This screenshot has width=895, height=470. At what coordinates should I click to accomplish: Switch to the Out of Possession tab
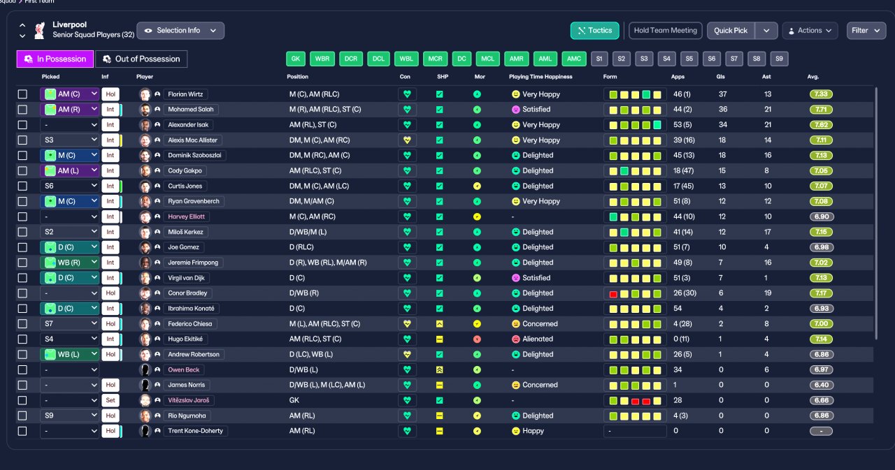[141, 59]
